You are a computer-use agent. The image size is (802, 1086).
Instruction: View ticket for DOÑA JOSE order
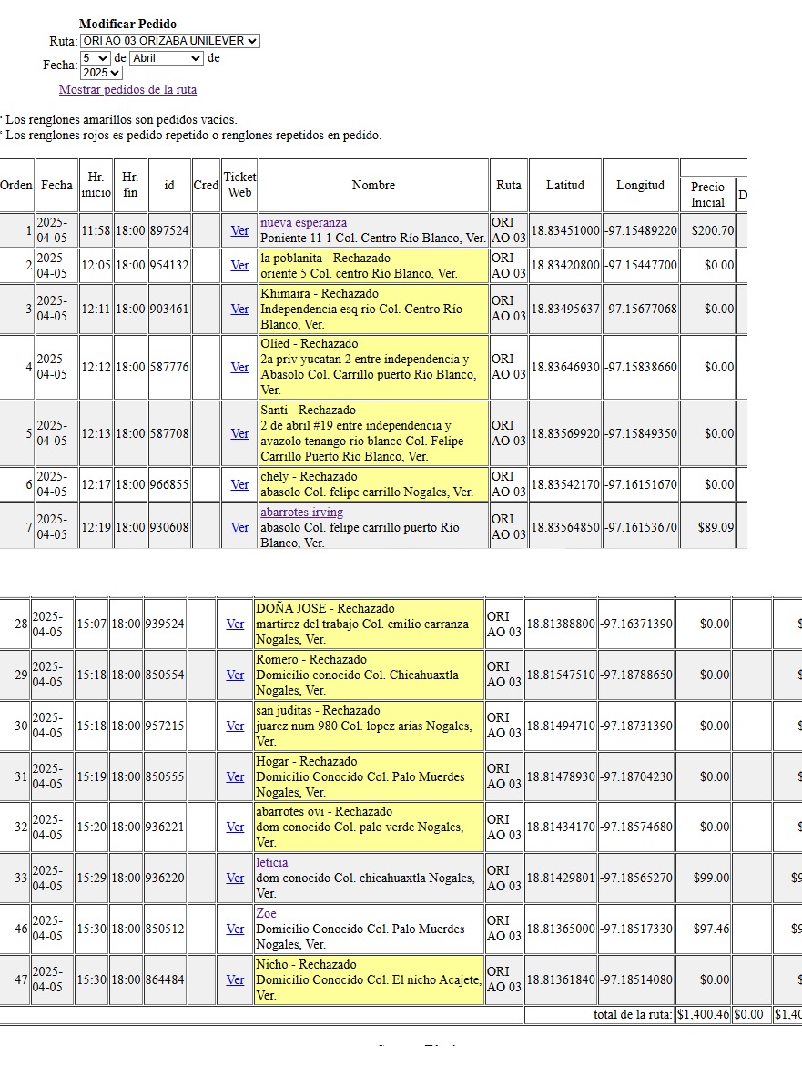pyautogui.click(x=235, y=624)
